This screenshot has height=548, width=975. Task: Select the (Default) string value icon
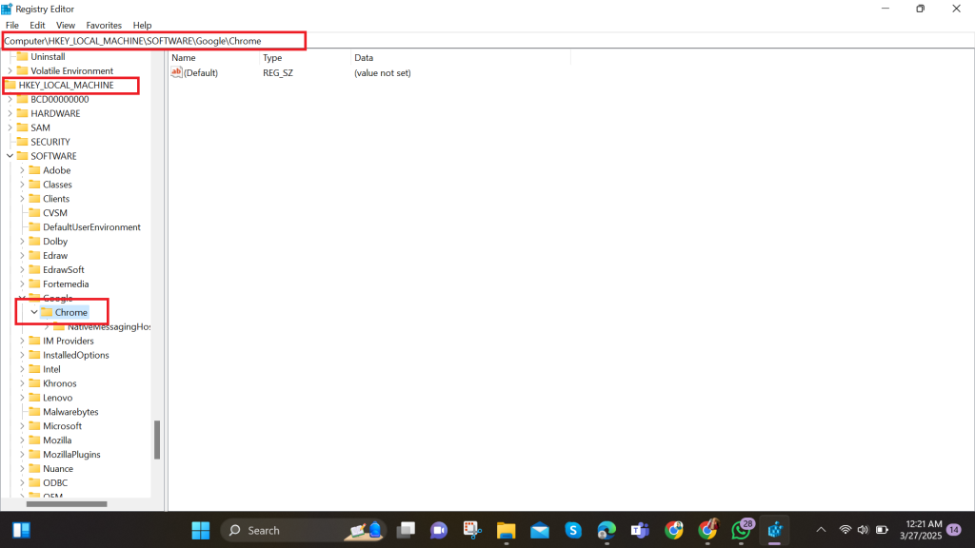[x=176, y=72]
